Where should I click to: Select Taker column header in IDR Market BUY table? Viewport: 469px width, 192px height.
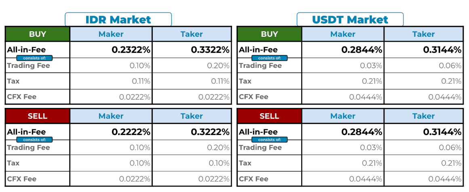192,34
